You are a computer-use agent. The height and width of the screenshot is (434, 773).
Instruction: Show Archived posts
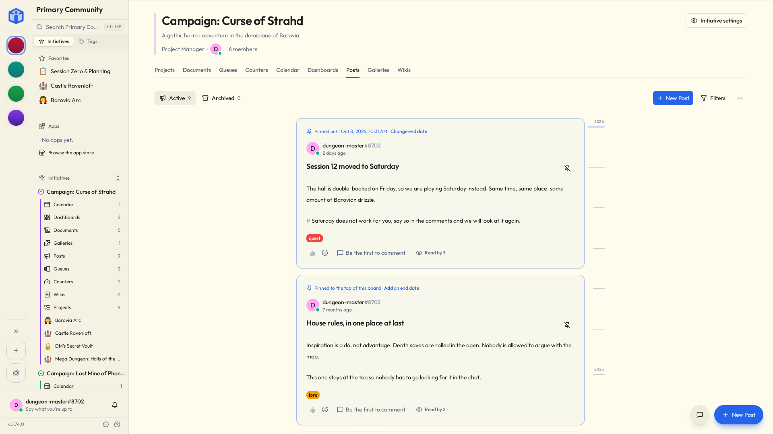point(221,98)
